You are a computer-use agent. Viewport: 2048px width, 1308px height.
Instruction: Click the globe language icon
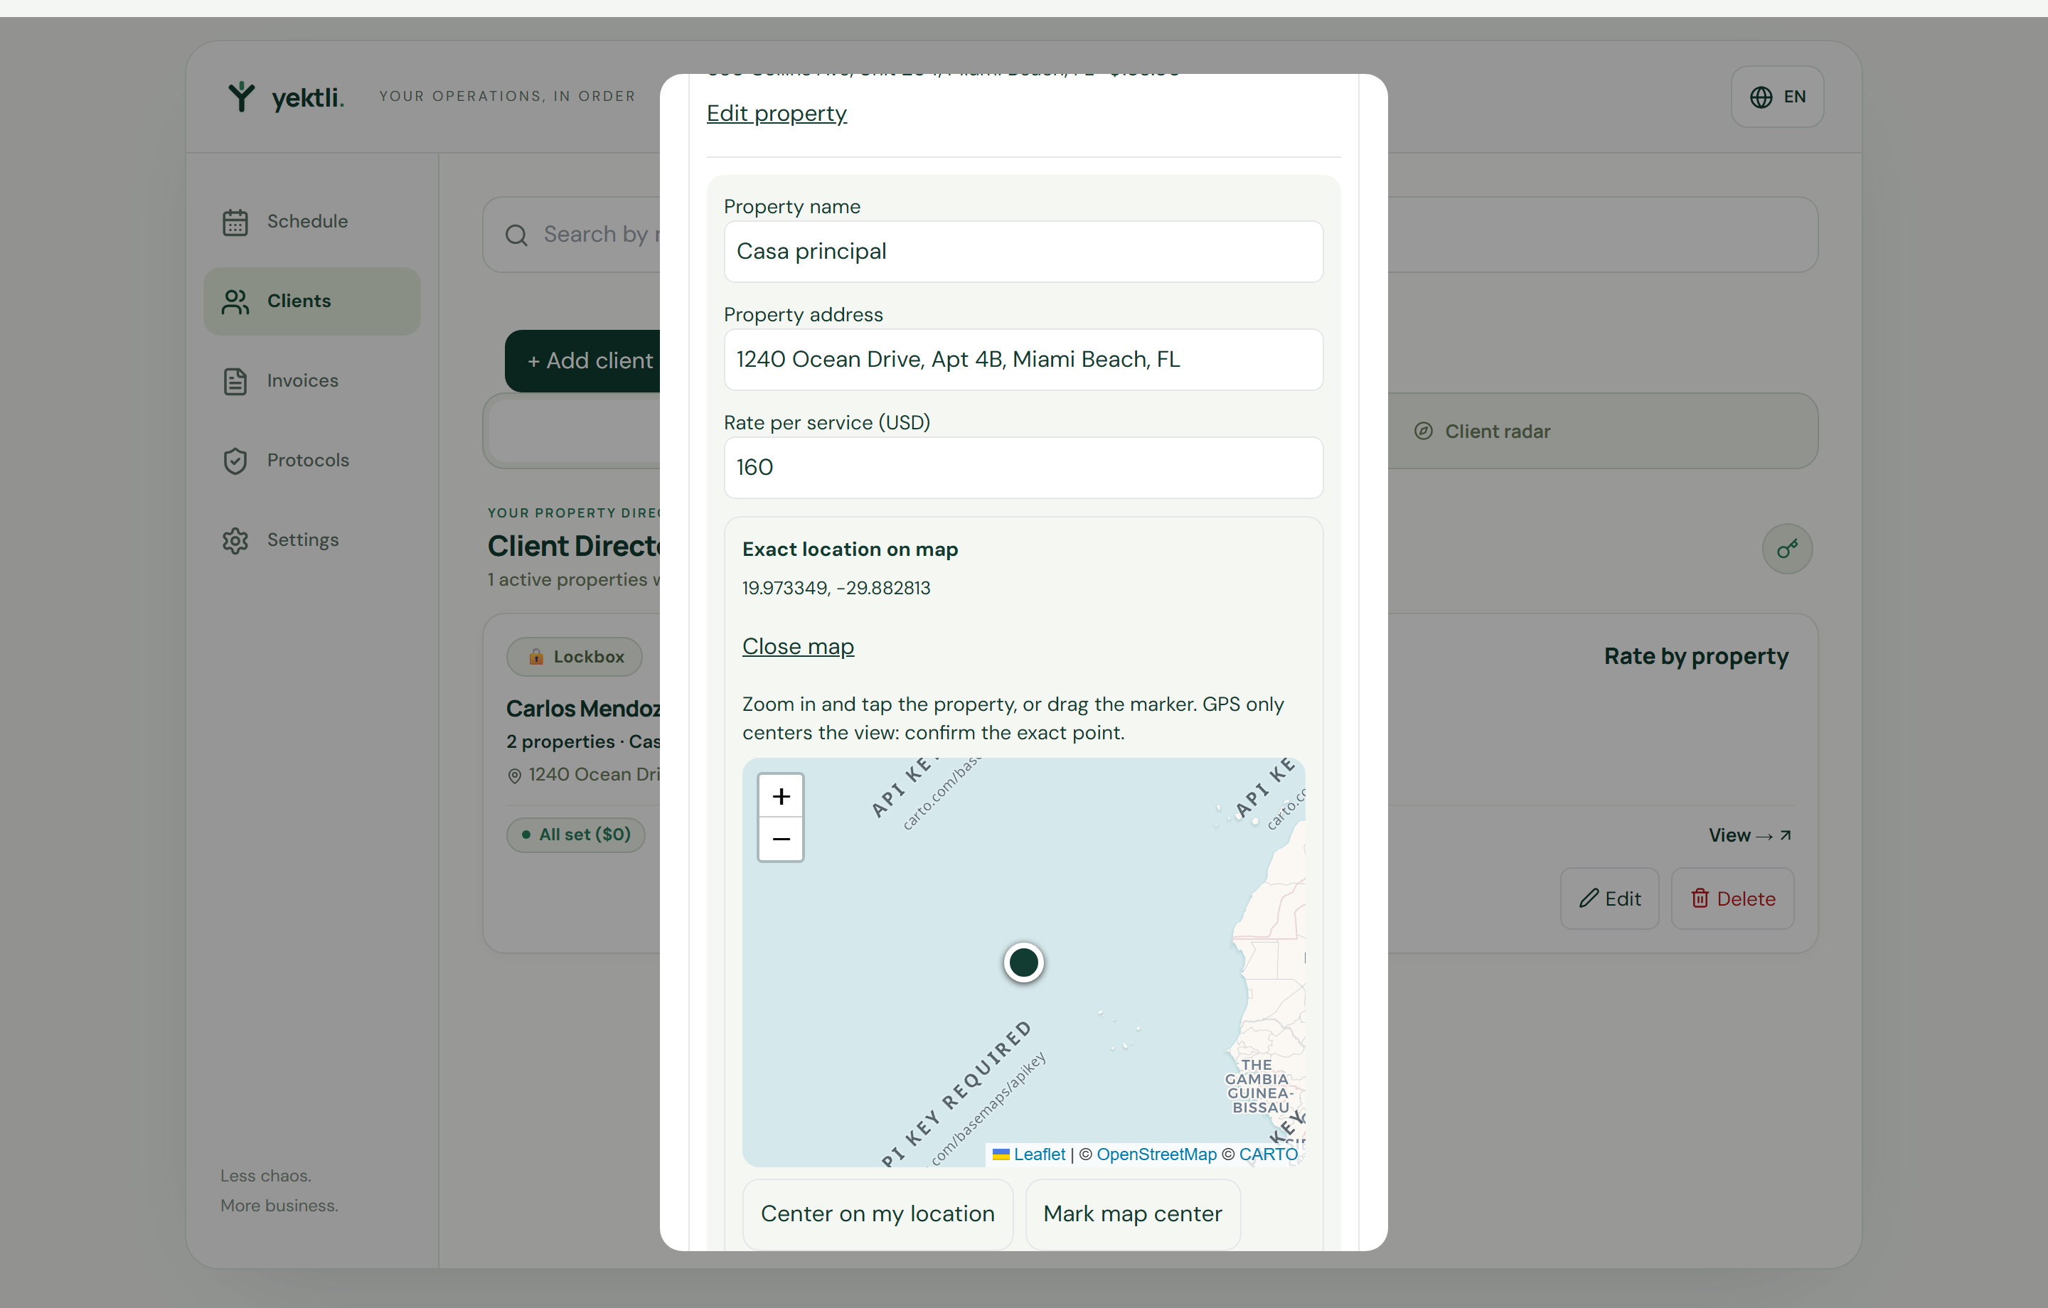(x=1761, y=97)
